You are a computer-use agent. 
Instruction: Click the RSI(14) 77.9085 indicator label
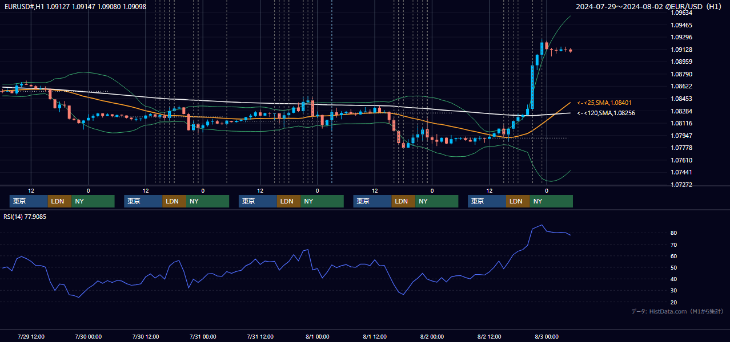25,217
